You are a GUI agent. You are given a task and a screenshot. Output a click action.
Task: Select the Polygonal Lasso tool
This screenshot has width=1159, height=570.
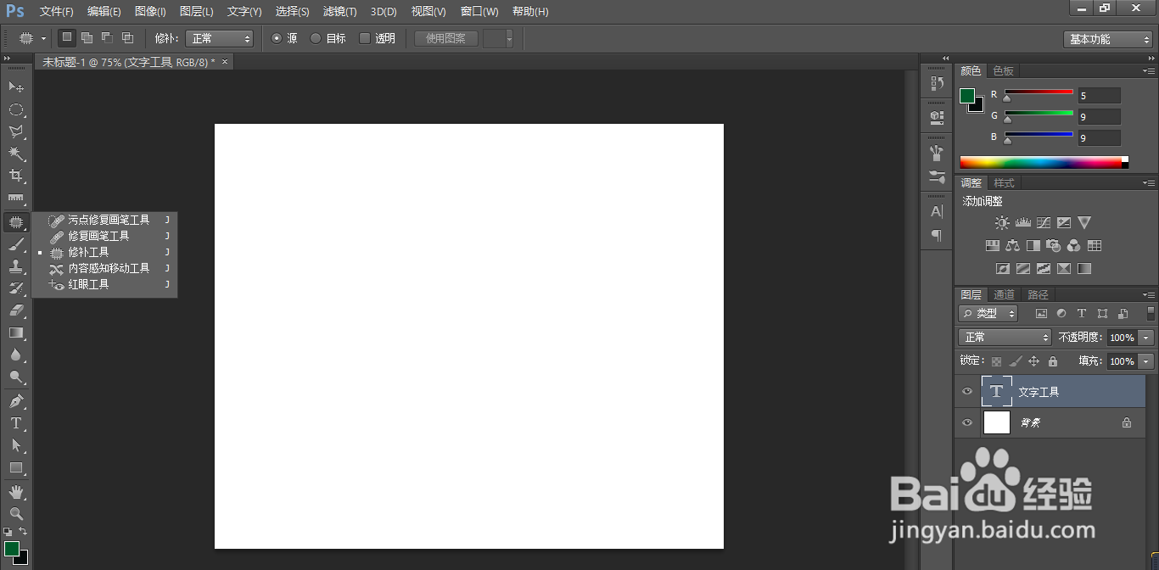[16, 131]
